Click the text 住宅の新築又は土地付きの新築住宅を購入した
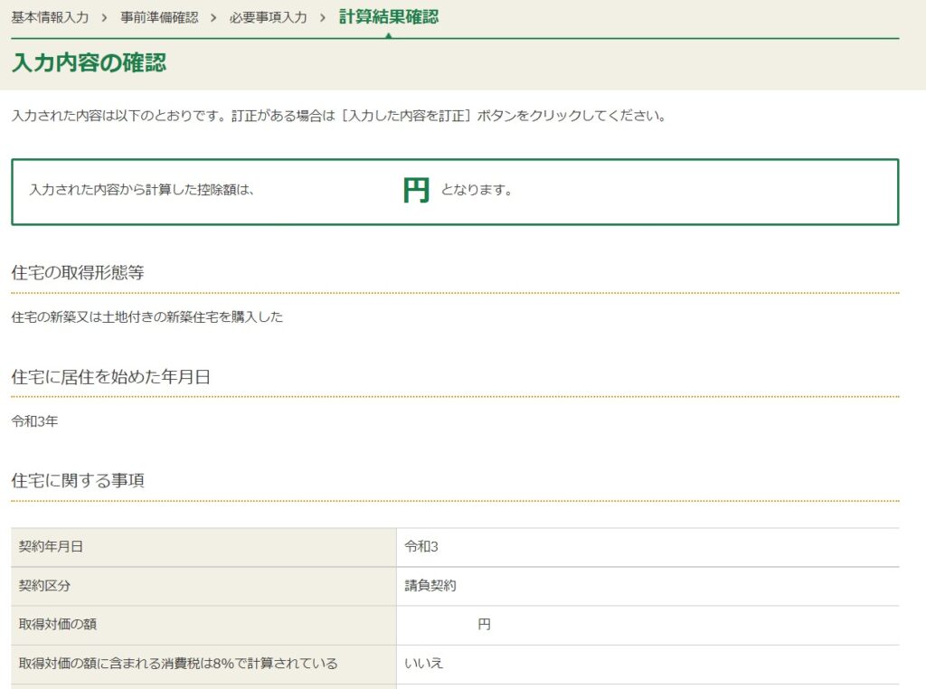The width and height of the screenshot is (926, 689). pos(147,317)
